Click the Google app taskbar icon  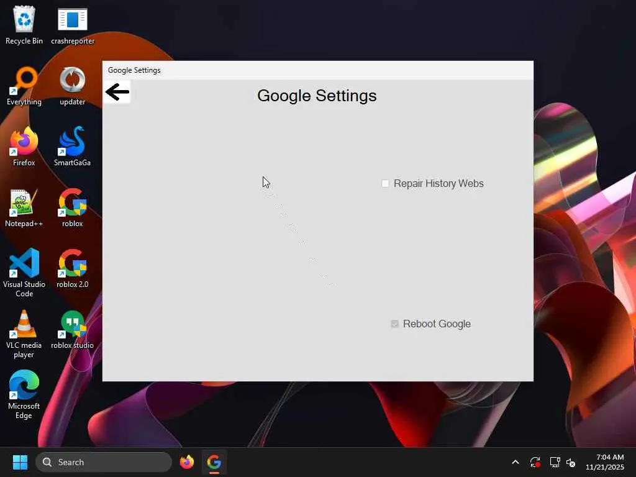tap(214, 462)
